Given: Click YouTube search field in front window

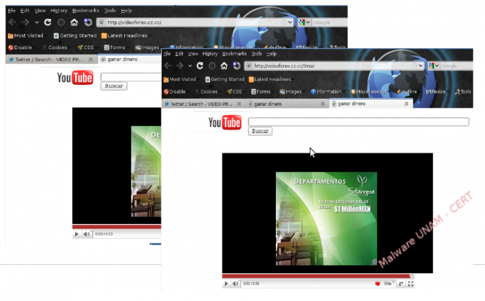Looking at the screenshot, I should (x=358, y=122).
